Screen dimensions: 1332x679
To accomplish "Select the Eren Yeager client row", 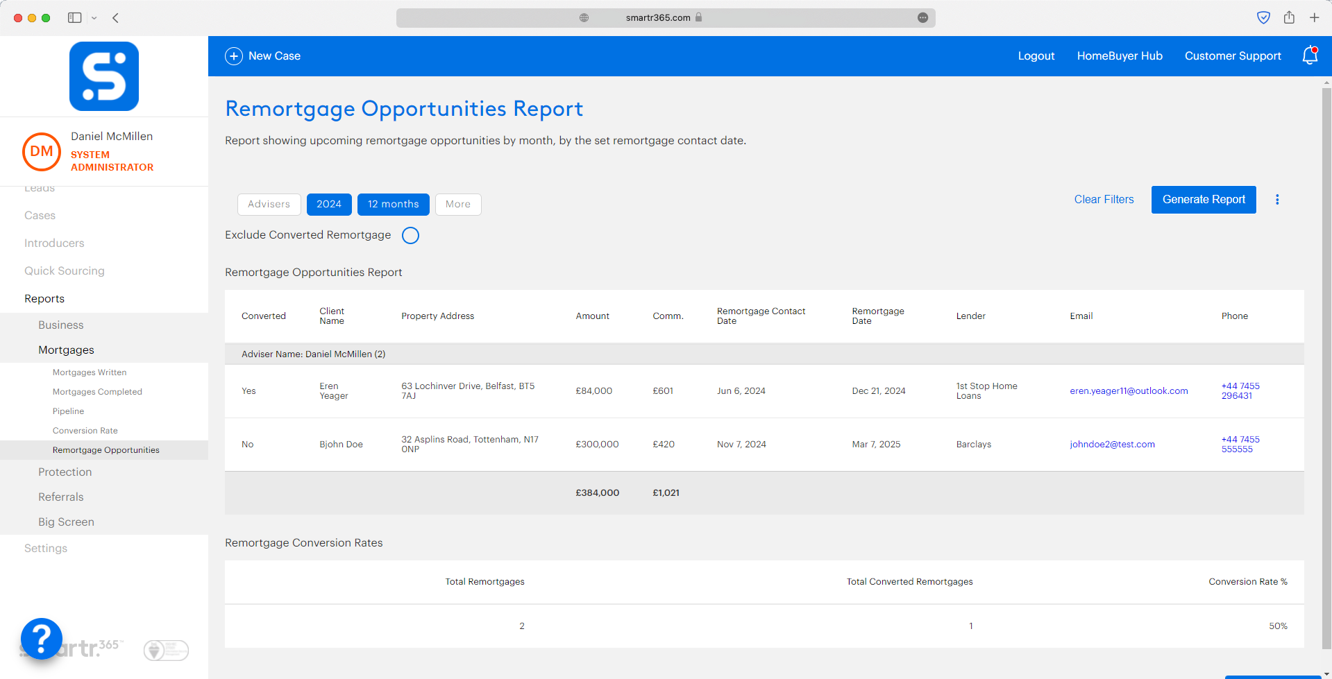I will 764,391.
